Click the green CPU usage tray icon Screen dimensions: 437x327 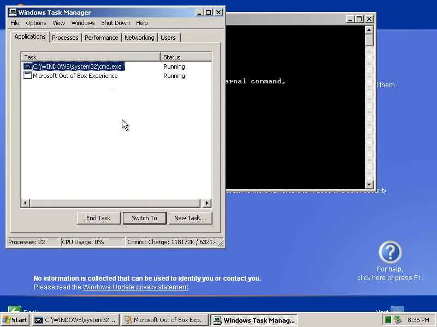388,320
